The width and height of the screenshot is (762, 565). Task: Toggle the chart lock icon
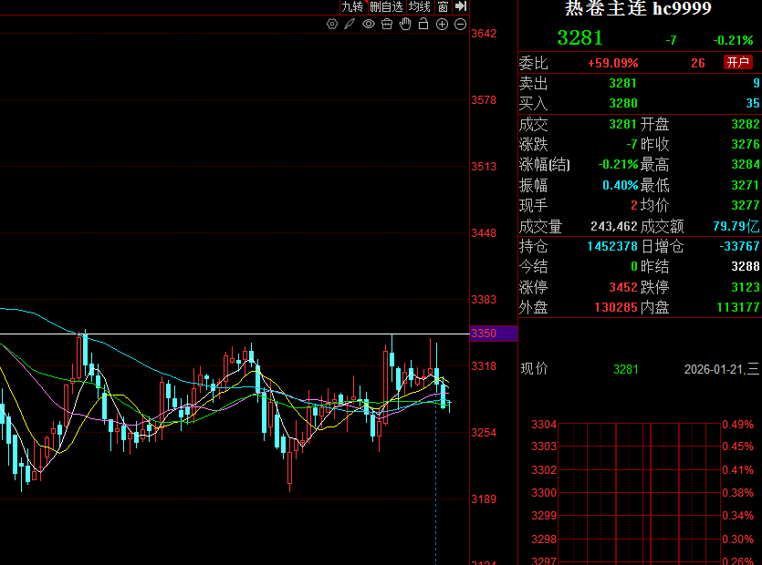click(423, 24)
